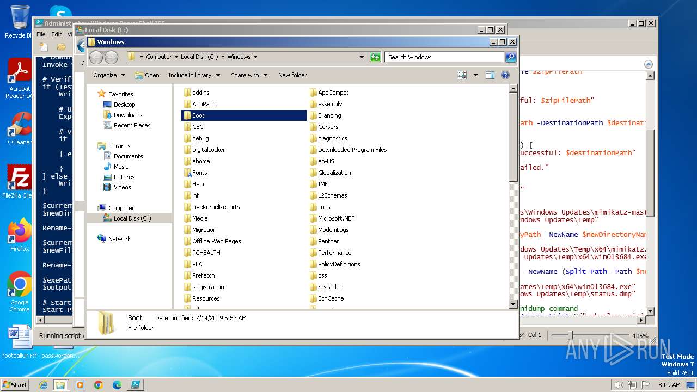Click the File Explorer taskbar icon
Screen dimensions: 697x392
tap(60, 384)
